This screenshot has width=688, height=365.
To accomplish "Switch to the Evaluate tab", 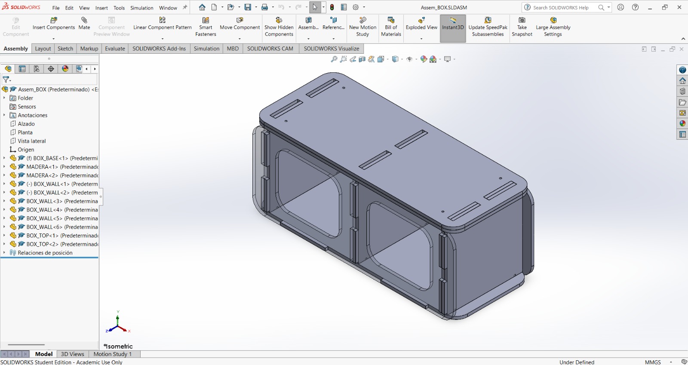I will (x=115, y=49).
